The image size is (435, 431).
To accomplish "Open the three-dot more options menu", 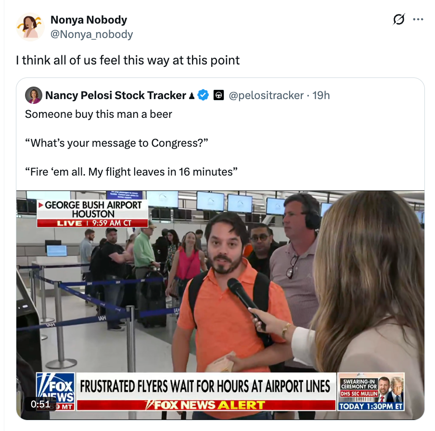I will pyautogui.click(x=418, y=19).
